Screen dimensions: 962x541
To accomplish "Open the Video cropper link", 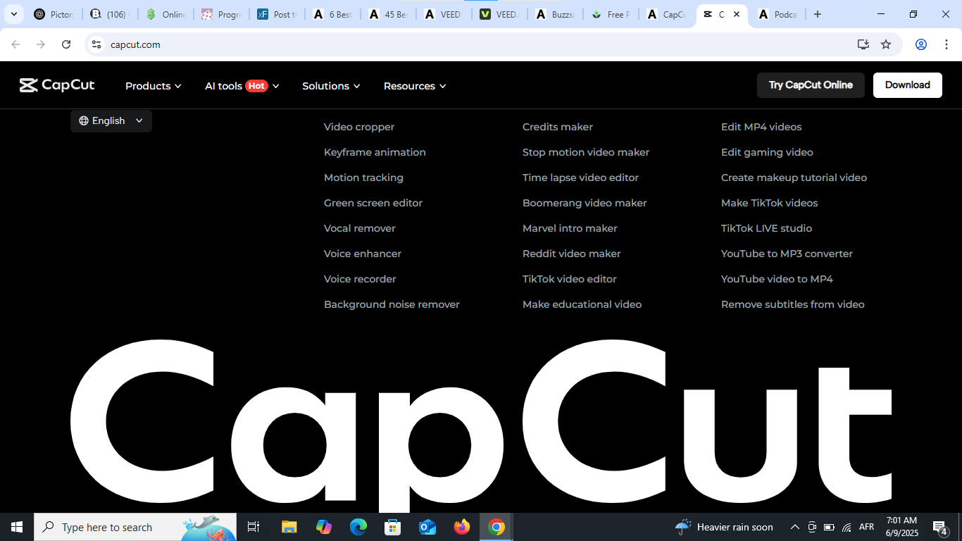I will point(359,127).
